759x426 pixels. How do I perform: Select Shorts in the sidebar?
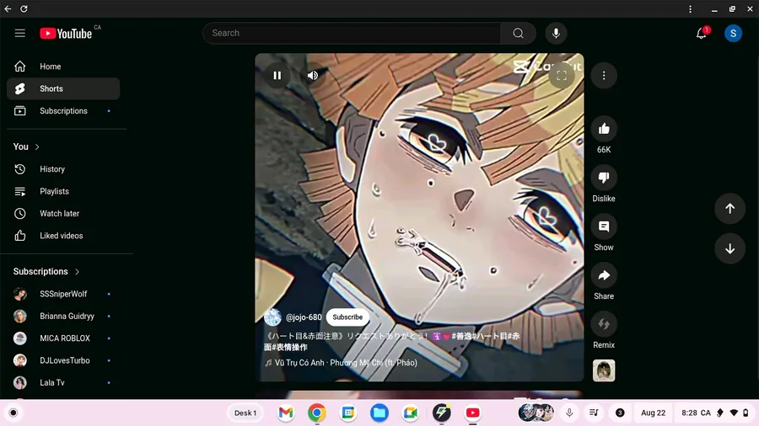pyautogui.click(x=63, y=89)
